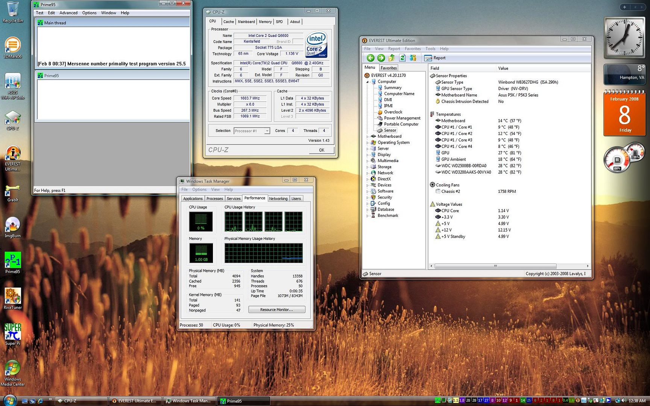Image resolution: width=650 pixels, height=406 pixels.
Task: Click the Resource Monitor button
Action: [276, 310]
